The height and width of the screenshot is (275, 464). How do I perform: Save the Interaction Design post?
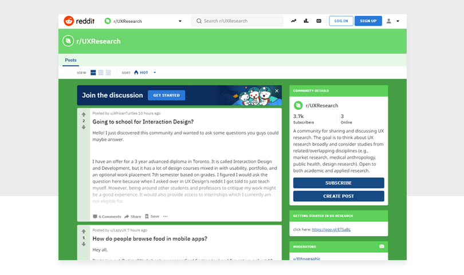pyautogui.click(x=152, y=217)
